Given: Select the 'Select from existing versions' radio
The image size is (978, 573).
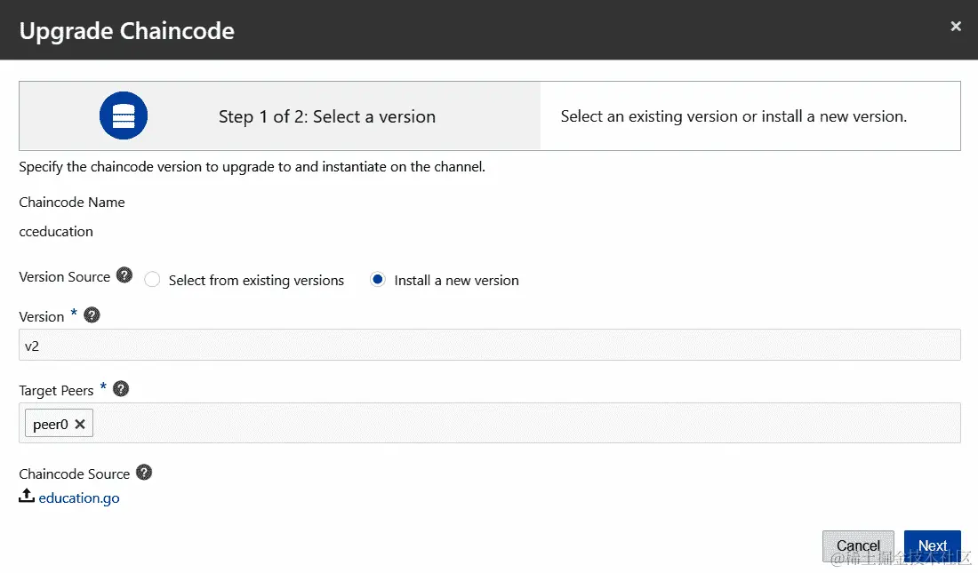Looking at the screenshot, I should [152, 280].
